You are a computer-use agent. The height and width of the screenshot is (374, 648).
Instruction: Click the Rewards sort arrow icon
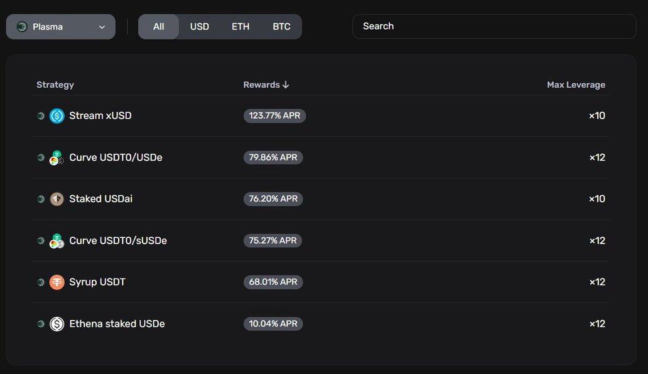coord(286,85)
